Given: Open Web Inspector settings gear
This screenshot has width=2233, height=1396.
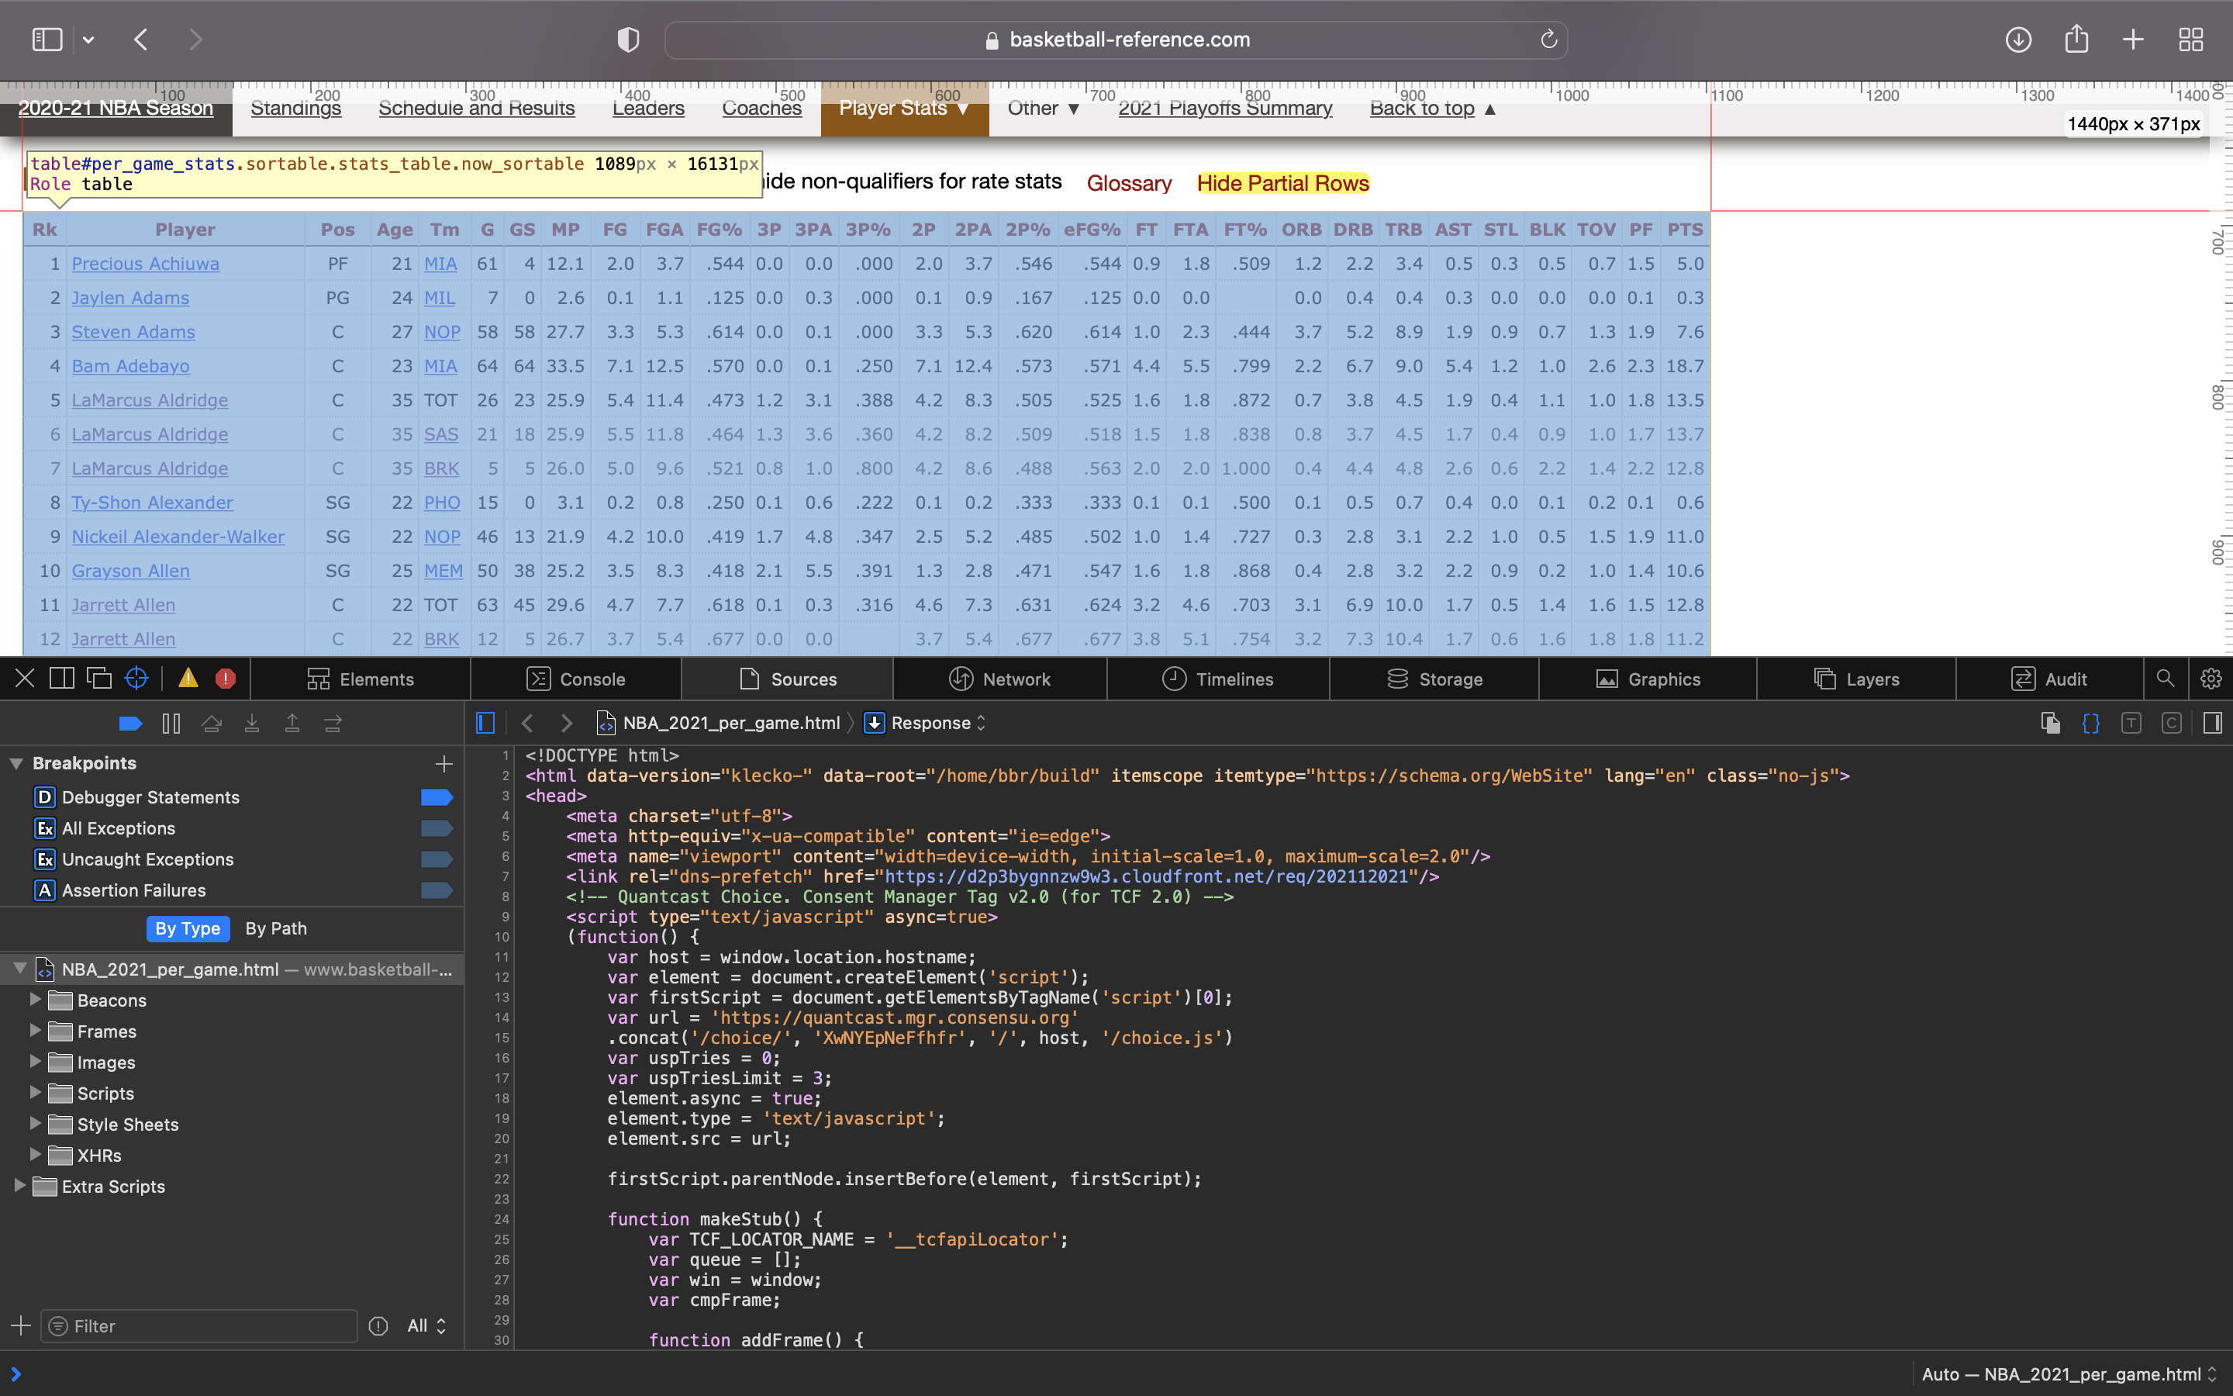Looking at the screenshot, I should pyautogui.click(x=2211, y=679).
